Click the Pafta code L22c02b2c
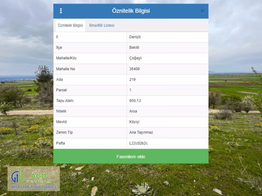Viewport: 262px width, 196px height. coord(139,143)
